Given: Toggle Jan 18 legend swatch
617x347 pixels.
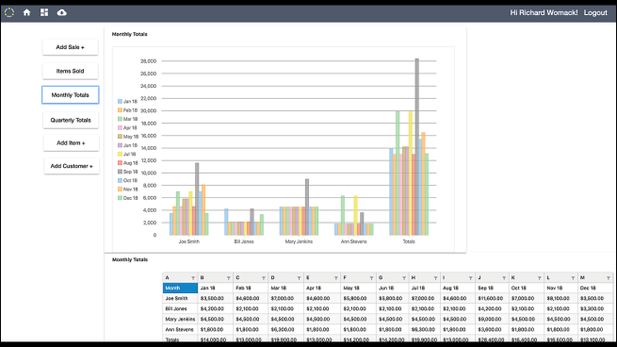Looking at the screenshot, I should click(x=120, y=102).
